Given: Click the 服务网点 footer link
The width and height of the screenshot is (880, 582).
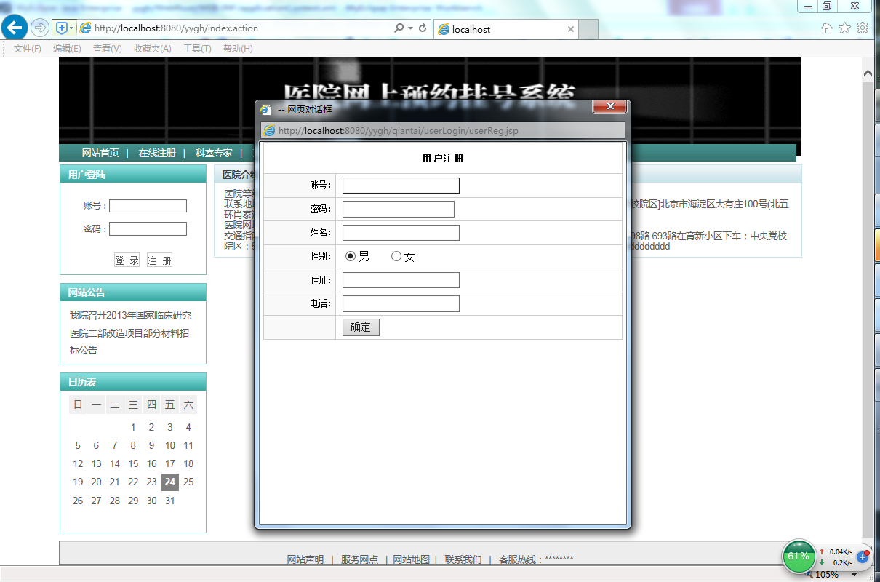Looking at the screenshot, I should [359, 559].
